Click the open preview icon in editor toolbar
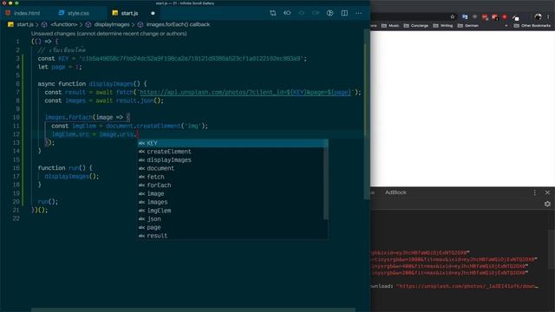The height and width of the screenshot is (312, 555). click(330, 13)
